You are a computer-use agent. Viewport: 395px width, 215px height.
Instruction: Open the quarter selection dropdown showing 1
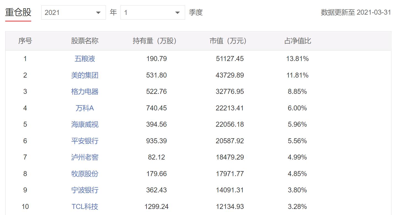[x=153, y=12]
